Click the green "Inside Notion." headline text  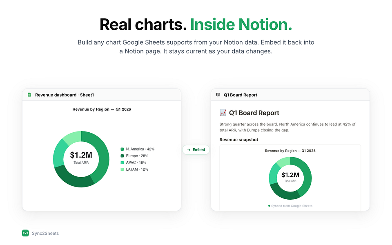pyautogui.click(x=241, y=24)
